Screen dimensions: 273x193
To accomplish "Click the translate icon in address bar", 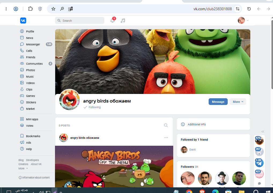I will click(71, 9).
